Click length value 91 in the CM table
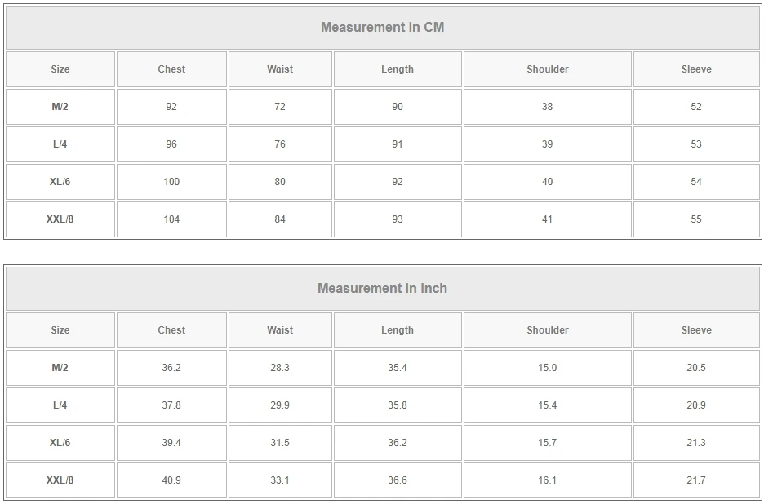The image size is (764, 504). coord(398,144)
